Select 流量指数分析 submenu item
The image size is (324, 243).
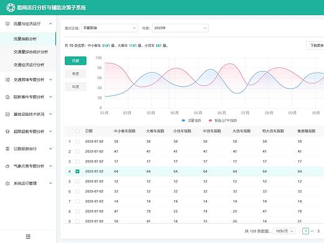click(28, 39)
